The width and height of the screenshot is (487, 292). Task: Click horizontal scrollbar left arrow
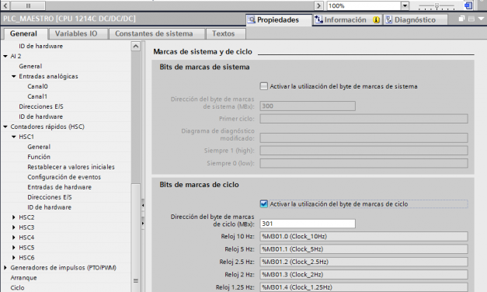[5, 5]
